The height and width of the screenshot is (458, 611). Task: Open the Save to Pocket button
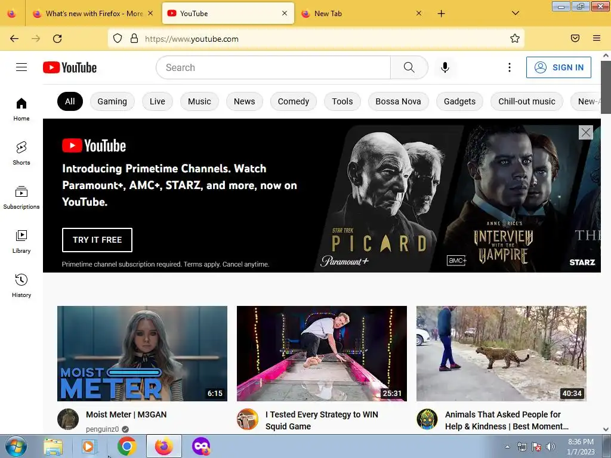[x=575, y=38]
